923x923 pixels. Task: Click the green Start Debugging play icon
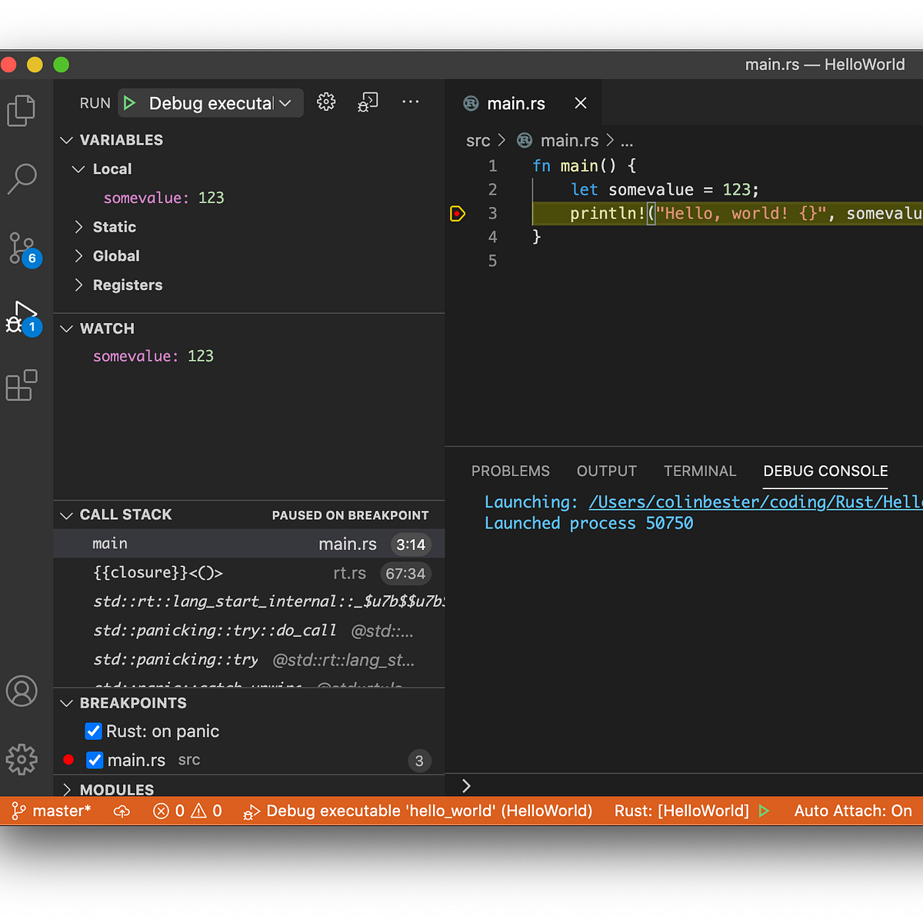coord(130,103)
